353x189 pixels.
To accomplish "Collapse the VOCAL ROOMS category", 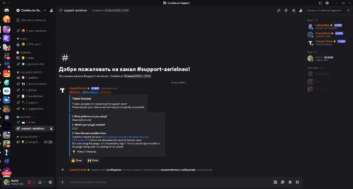I will (x=28, y=137).
